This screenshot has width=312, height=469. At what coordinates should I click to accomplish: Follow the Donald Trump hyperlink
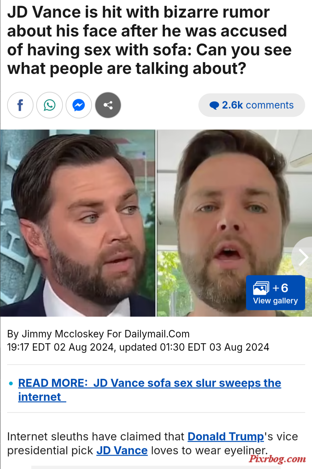(x=226, y=437)
